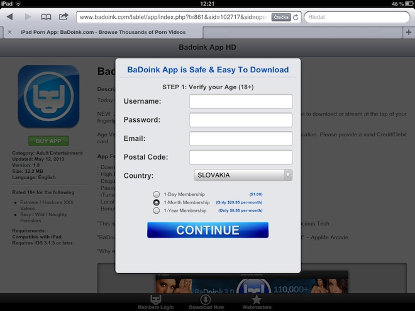Reload the page with refresh icon

pos(296,17)
